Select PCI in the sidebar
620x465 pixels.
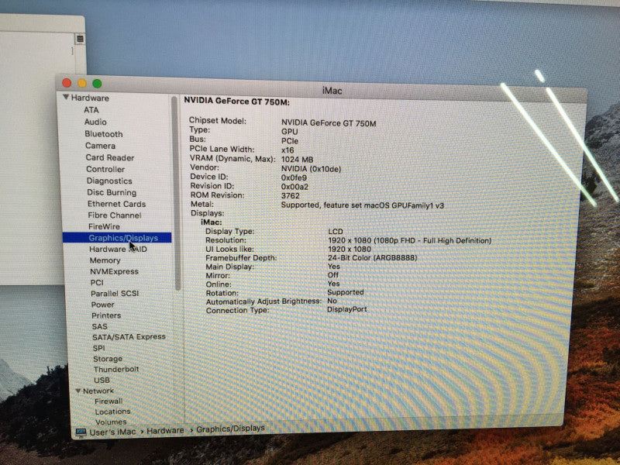(97, 283)
